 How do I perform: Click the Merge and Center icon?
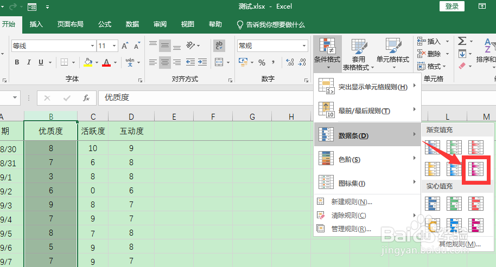219,62
